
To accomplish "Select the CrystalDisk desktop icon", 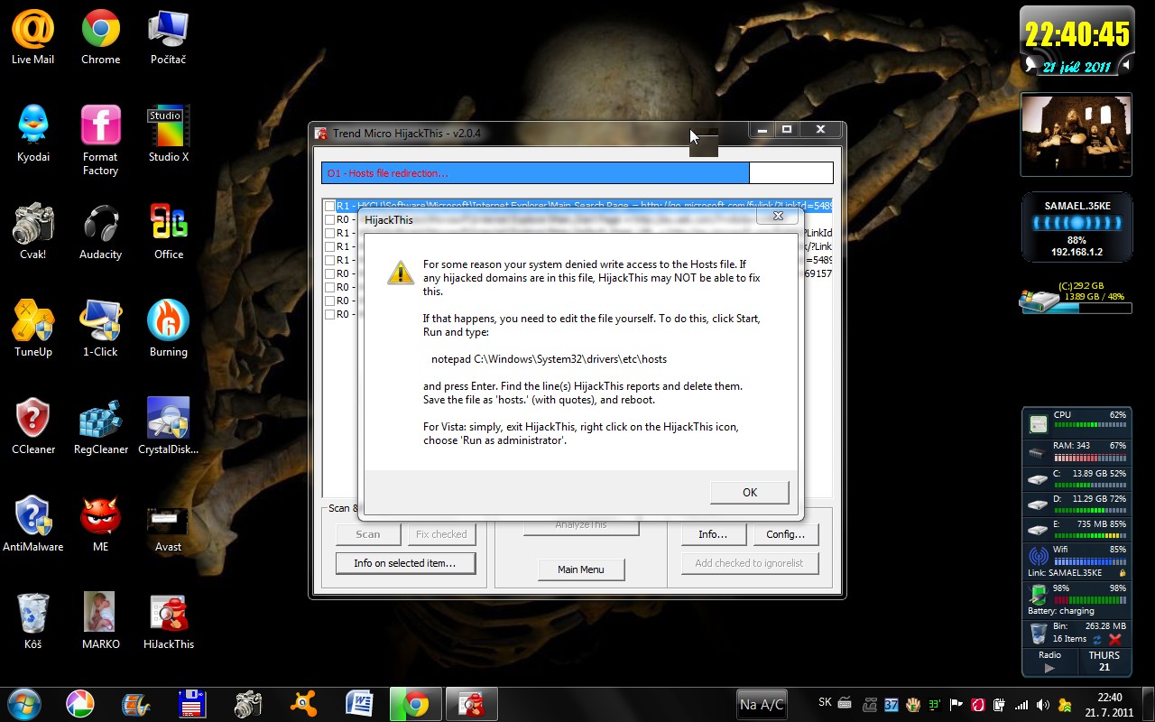I will 168,427.
